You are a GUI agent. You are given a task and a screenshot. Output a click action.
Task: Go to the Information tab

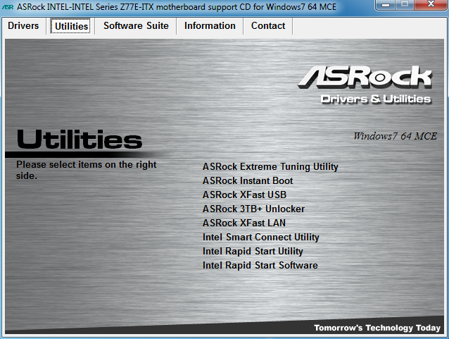coord(210,26)
